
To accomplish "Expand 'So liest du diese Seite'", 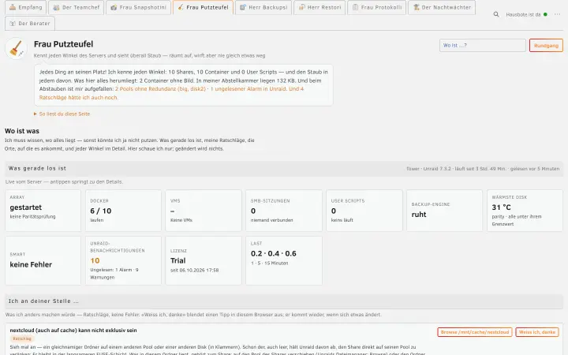I will (x=62, y=114).
